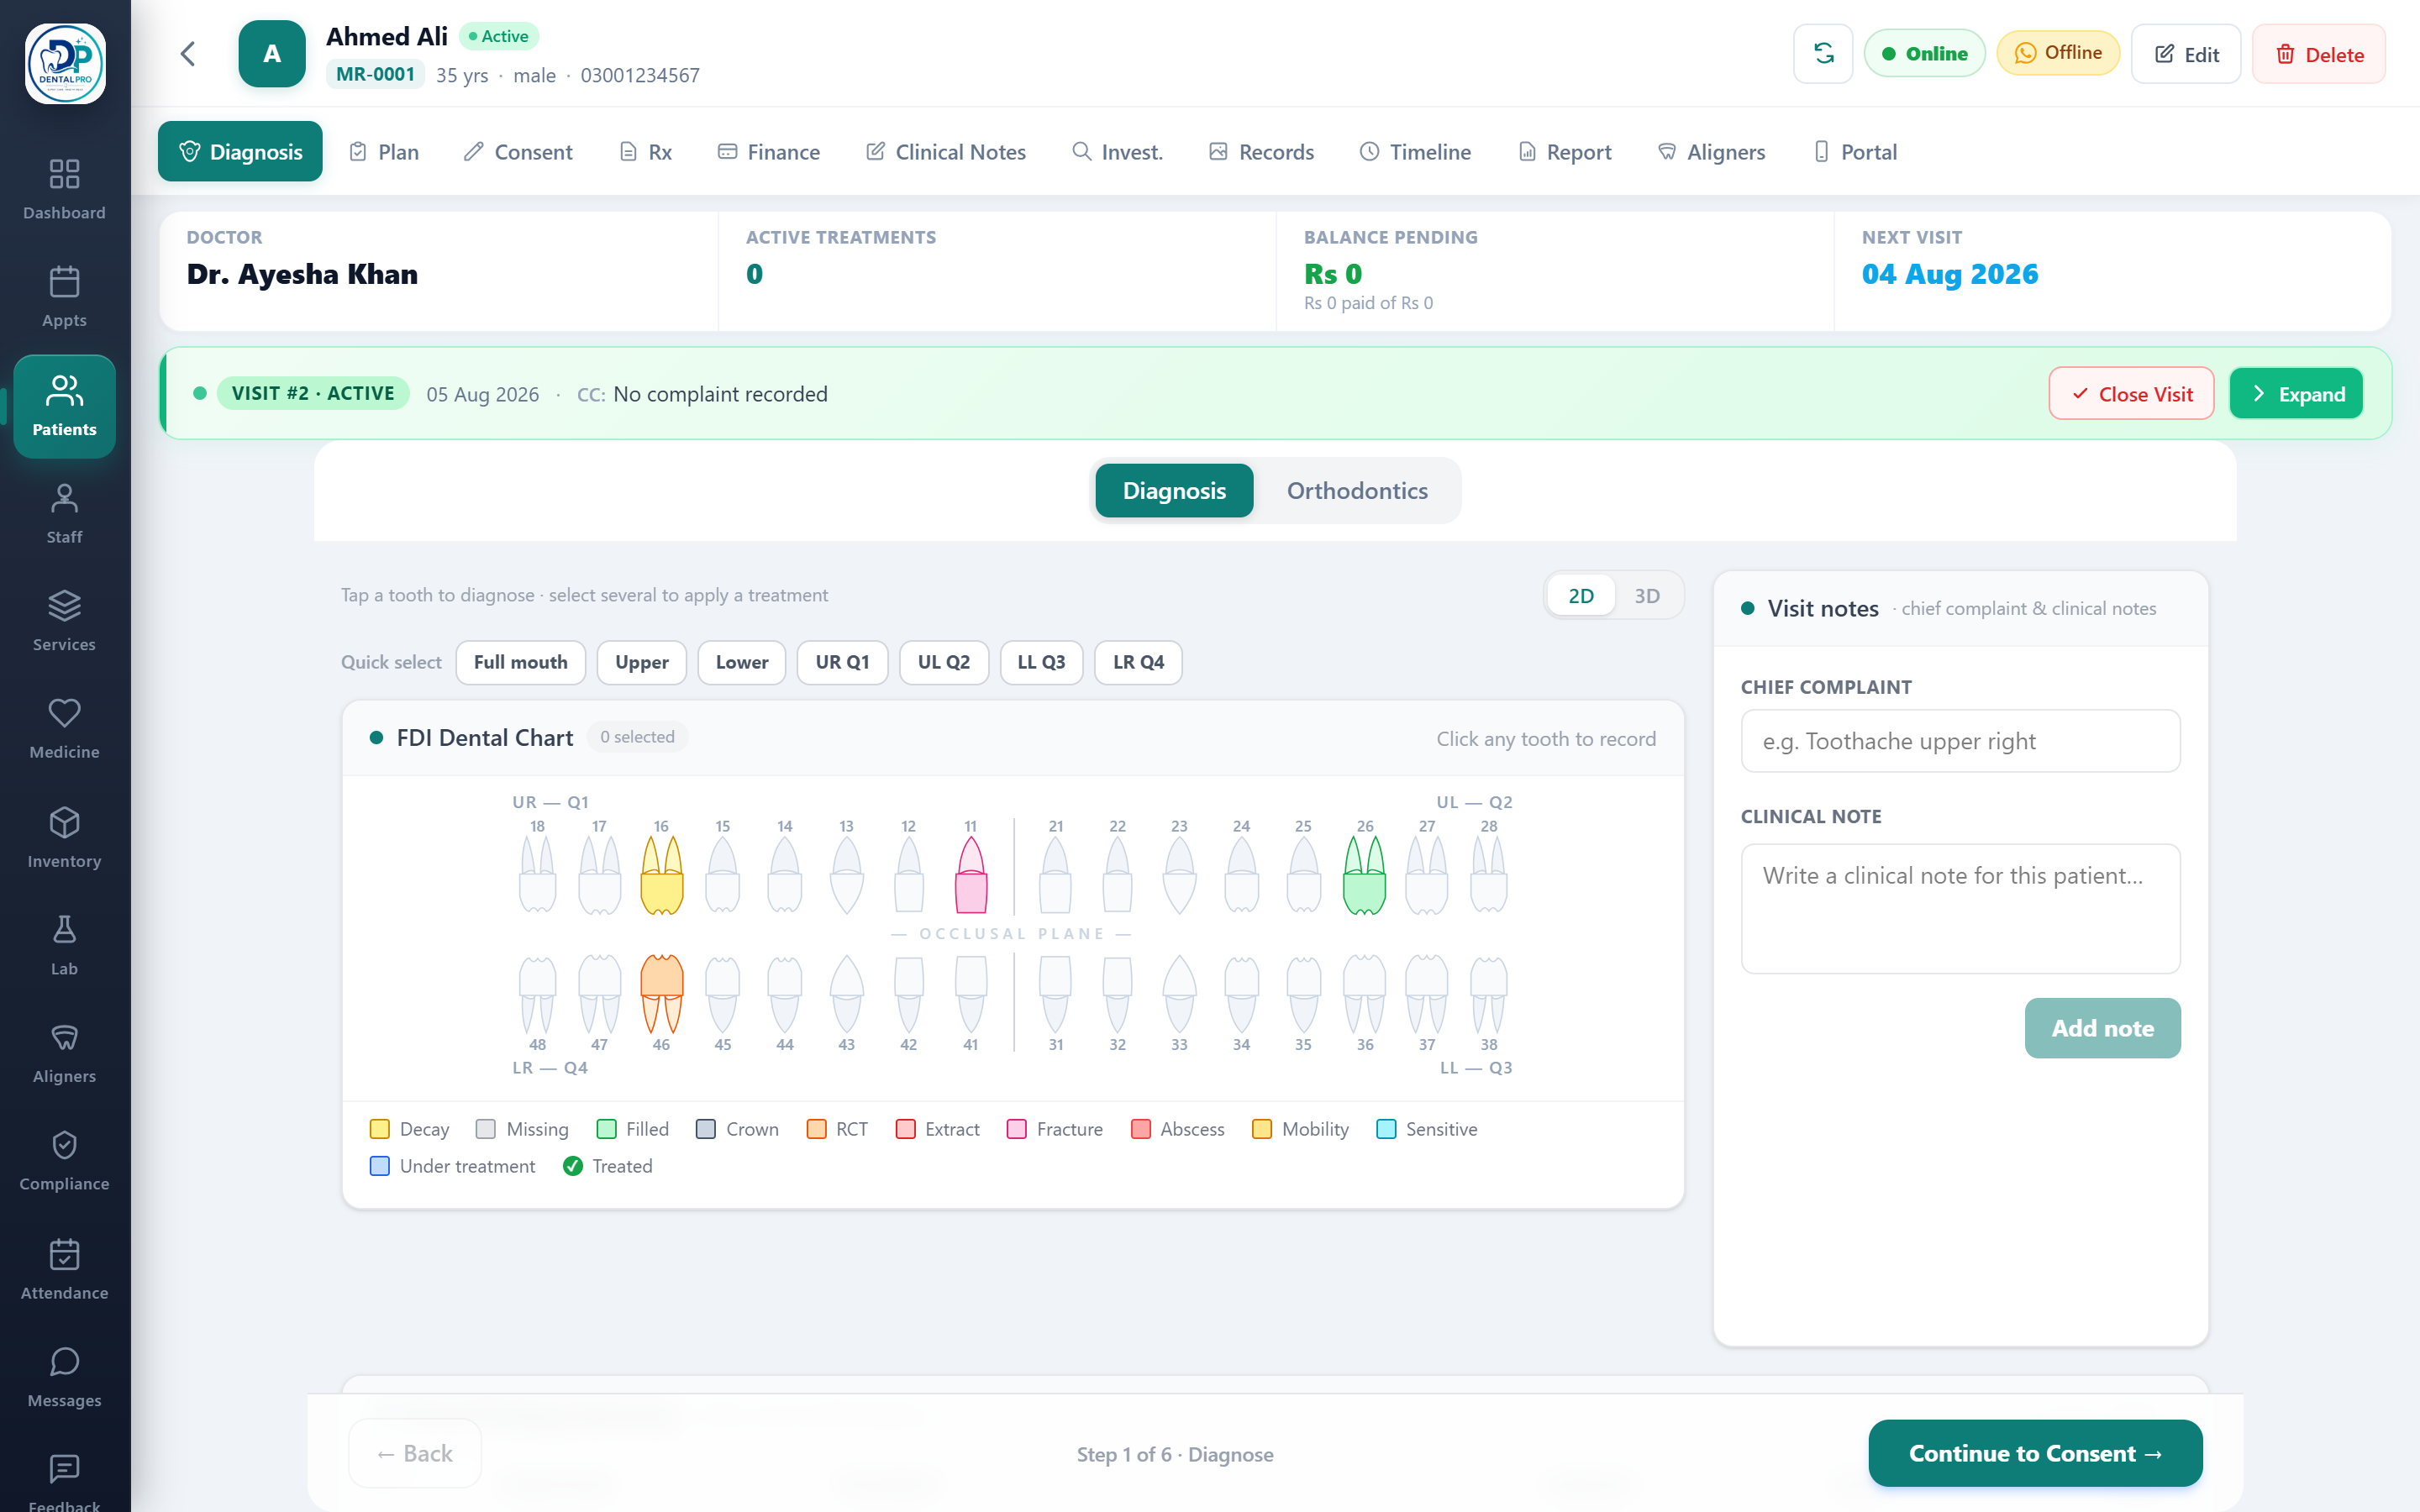The height and width of the screenshot is (1512, 2420).
Task: Click Continue to Consent button
Action: click(x=2035, y=1453)
